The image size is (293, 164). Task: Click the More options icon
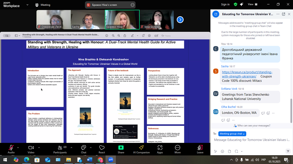pos(177,148)
